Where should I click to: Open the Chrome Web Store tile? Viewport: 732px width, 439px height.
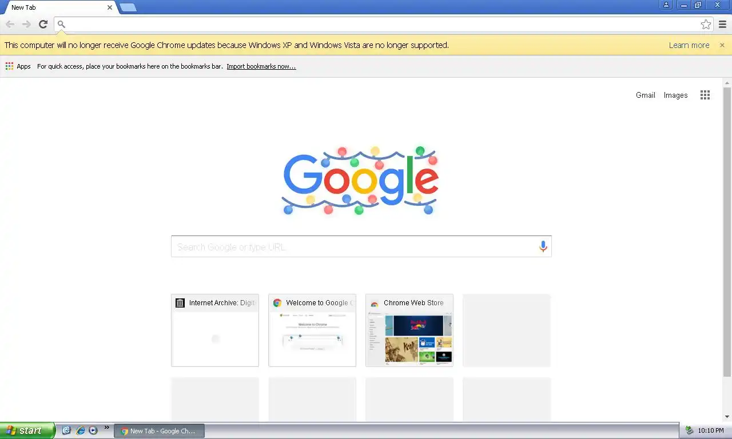(409, 330)
